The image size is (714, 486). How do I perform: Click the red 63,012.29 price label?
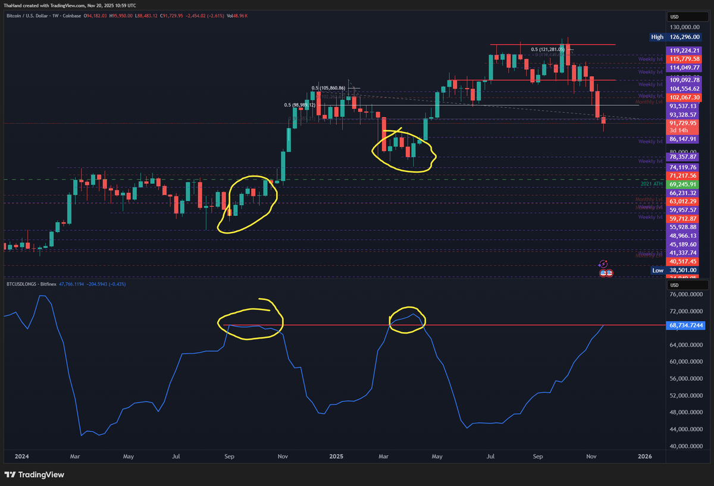[x=683, y=202]
